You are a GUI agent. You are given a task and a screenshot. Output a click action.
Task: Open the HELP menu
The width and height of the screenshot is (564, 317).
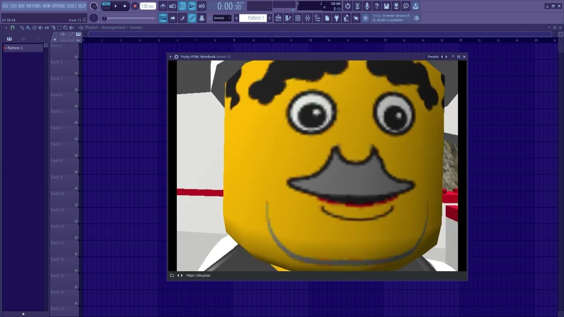pos(82,6)
